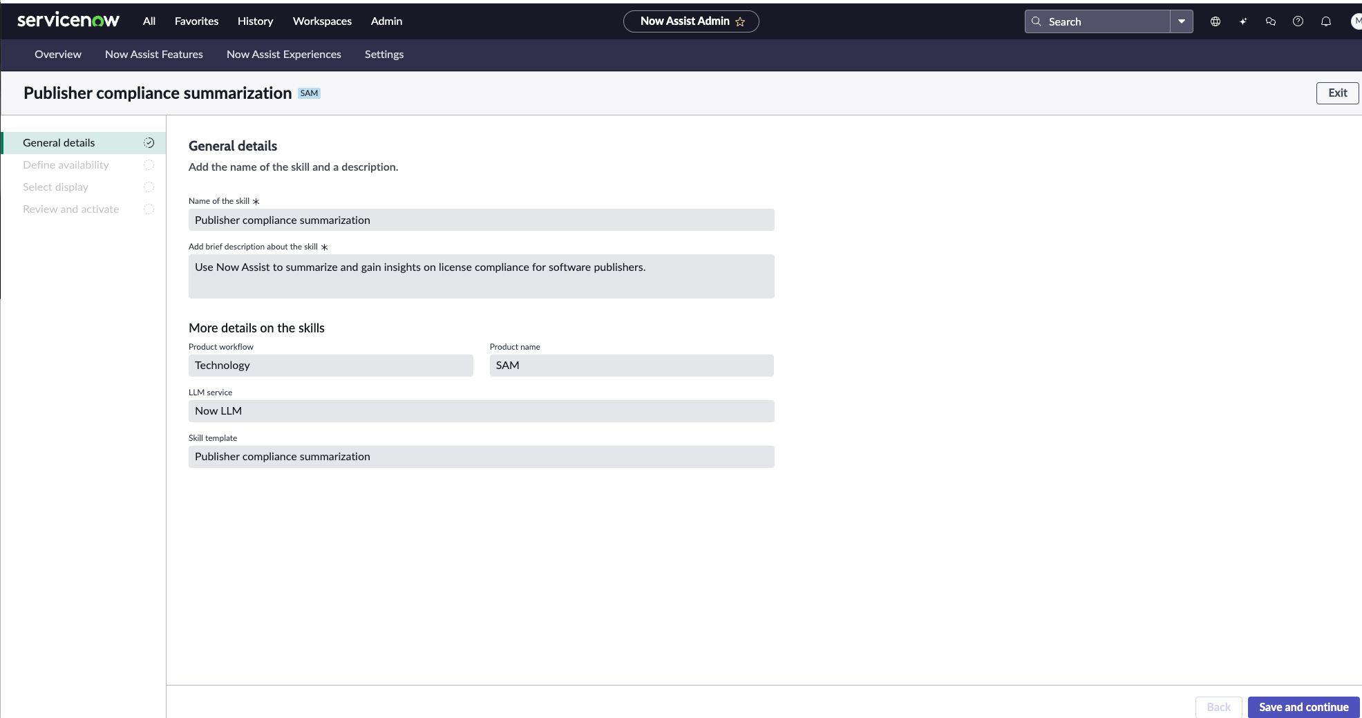Click the search magnifier icon
Viewport: 1362px width, 718px height.
click(x=1037, y=21)
